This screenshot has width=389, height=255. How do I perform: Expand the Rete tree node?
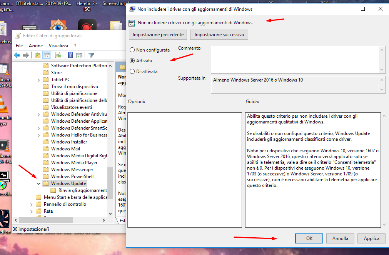(x=31, y=212)
